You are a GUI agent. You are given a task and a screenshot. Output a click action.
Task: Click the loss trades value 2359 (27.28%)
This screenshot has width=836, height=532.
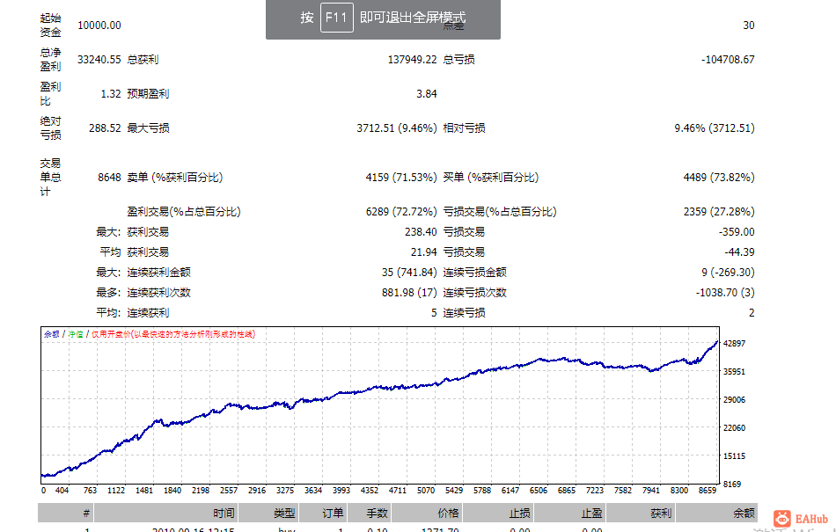point(719,211)
